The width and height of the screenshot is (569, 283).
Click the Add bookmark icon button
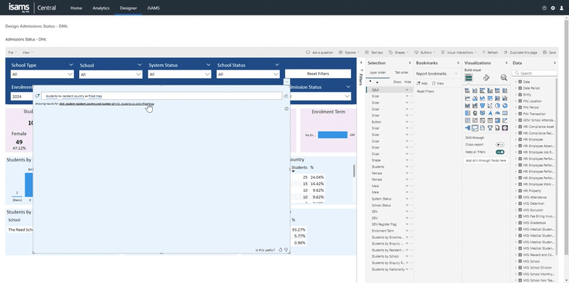pos(422,83)
